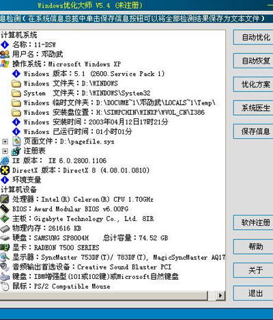Click the folder icon for Windows 安装盘位置

(16, 112)
